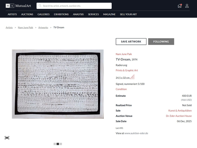Open the Dr. Eder Auction House link
This screenshot has height=148, width=197.
[179, 116]
